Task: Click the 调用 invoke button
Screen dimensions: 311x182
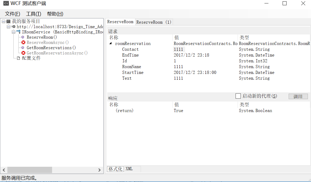Action: [x=298, y=97]
